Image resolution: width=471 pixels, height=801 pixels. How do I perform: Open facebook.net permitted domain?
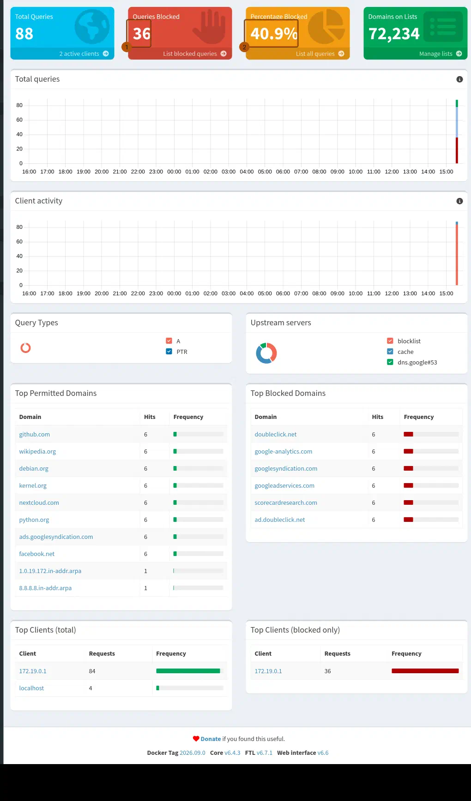coord(37,554)
